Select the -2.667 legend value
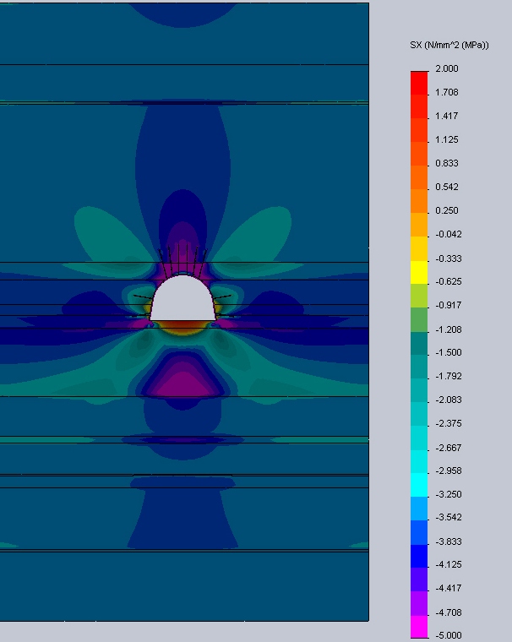 (449, 448)
